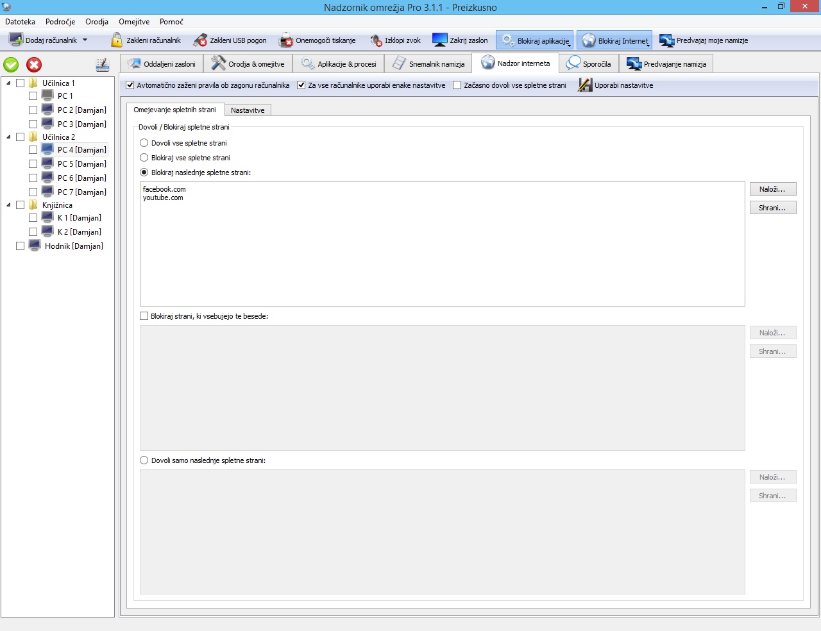Mute sound with the Izklopi zvok icon
This screenshot has width=821, height=631.
(376, 40)
